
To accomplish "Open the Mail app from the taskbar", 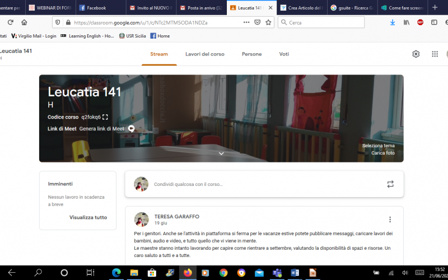I will coord(259,273).
